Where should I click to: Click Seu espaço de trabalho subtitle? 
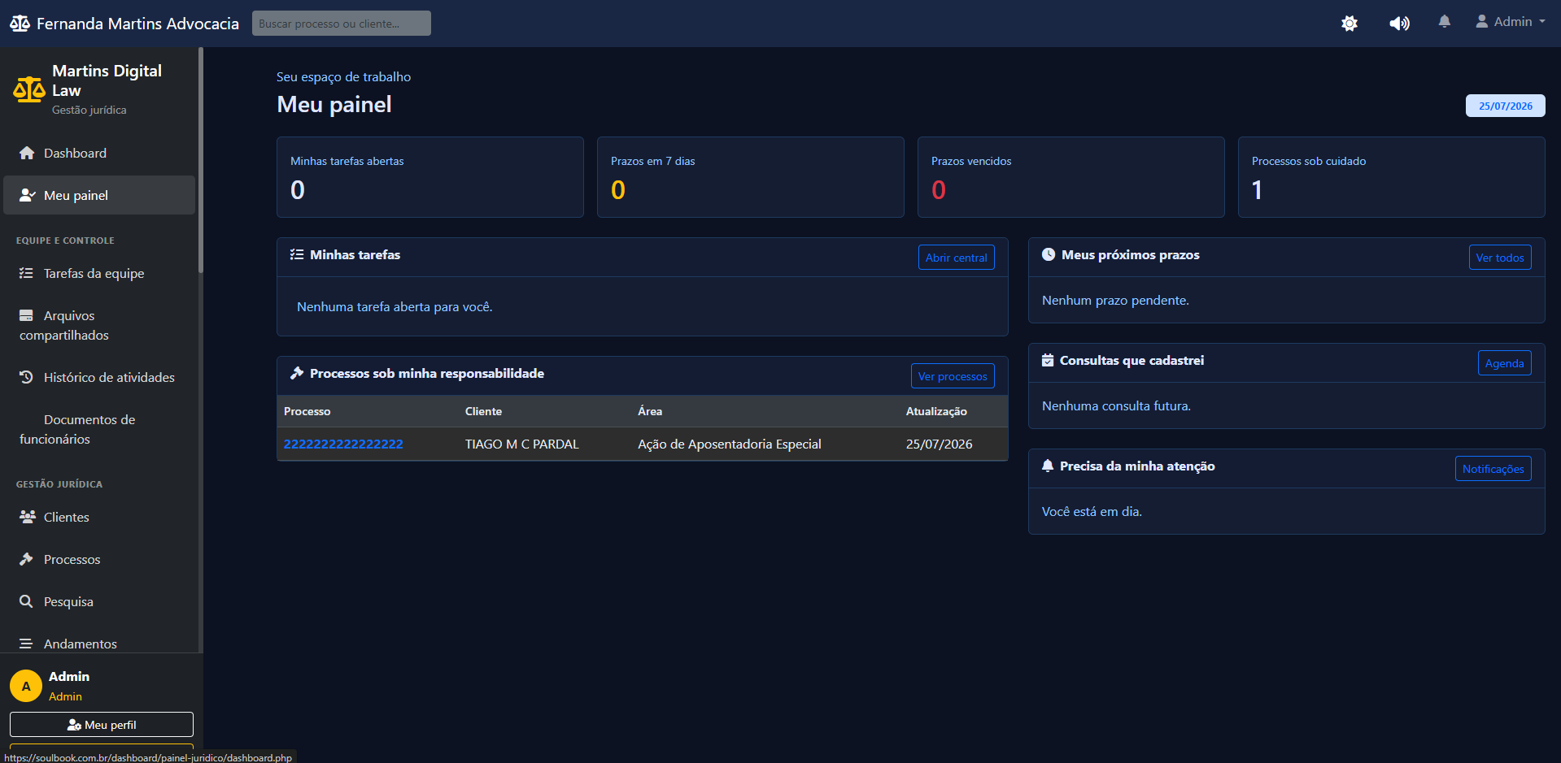tap(343, 76)
